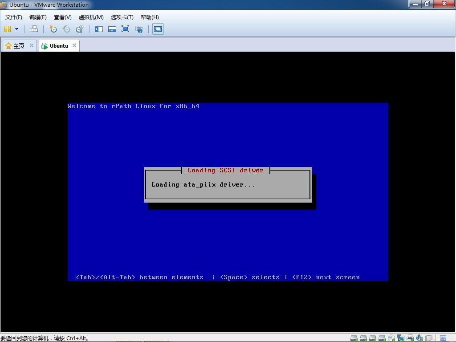Image resolution: width=456 pixels, height=342 pixels.
Task: Click the CD/DVD drive status icon
Action: [x=391, y=338]
